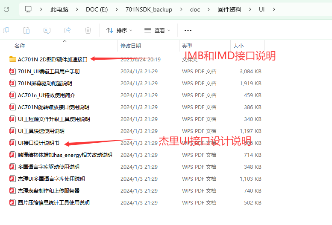
Task: Click UI segment in address bar
Action: tap(261, 9)
